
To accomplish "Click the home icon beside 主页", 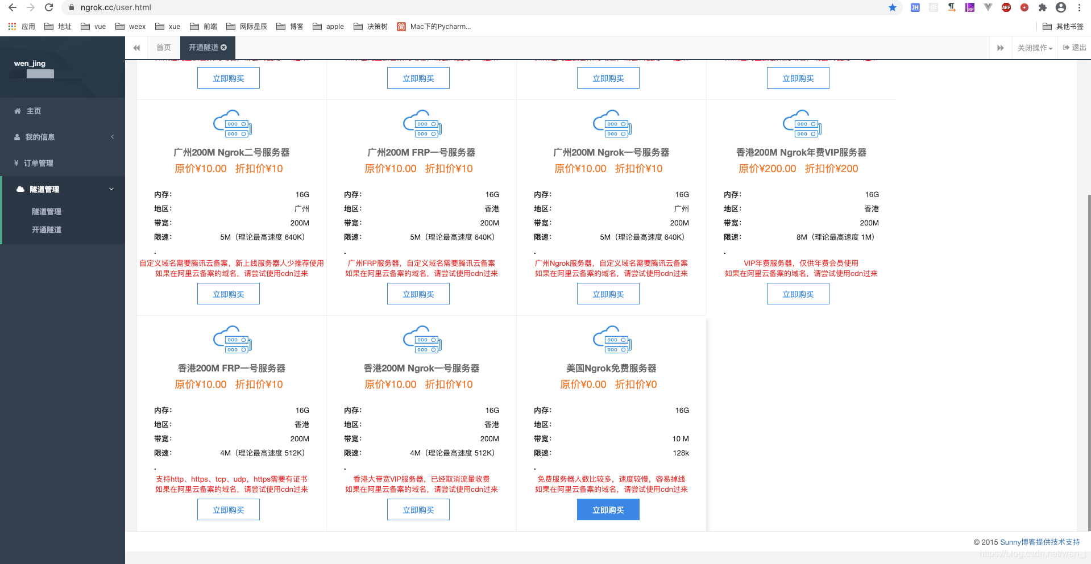I will 18,111.
